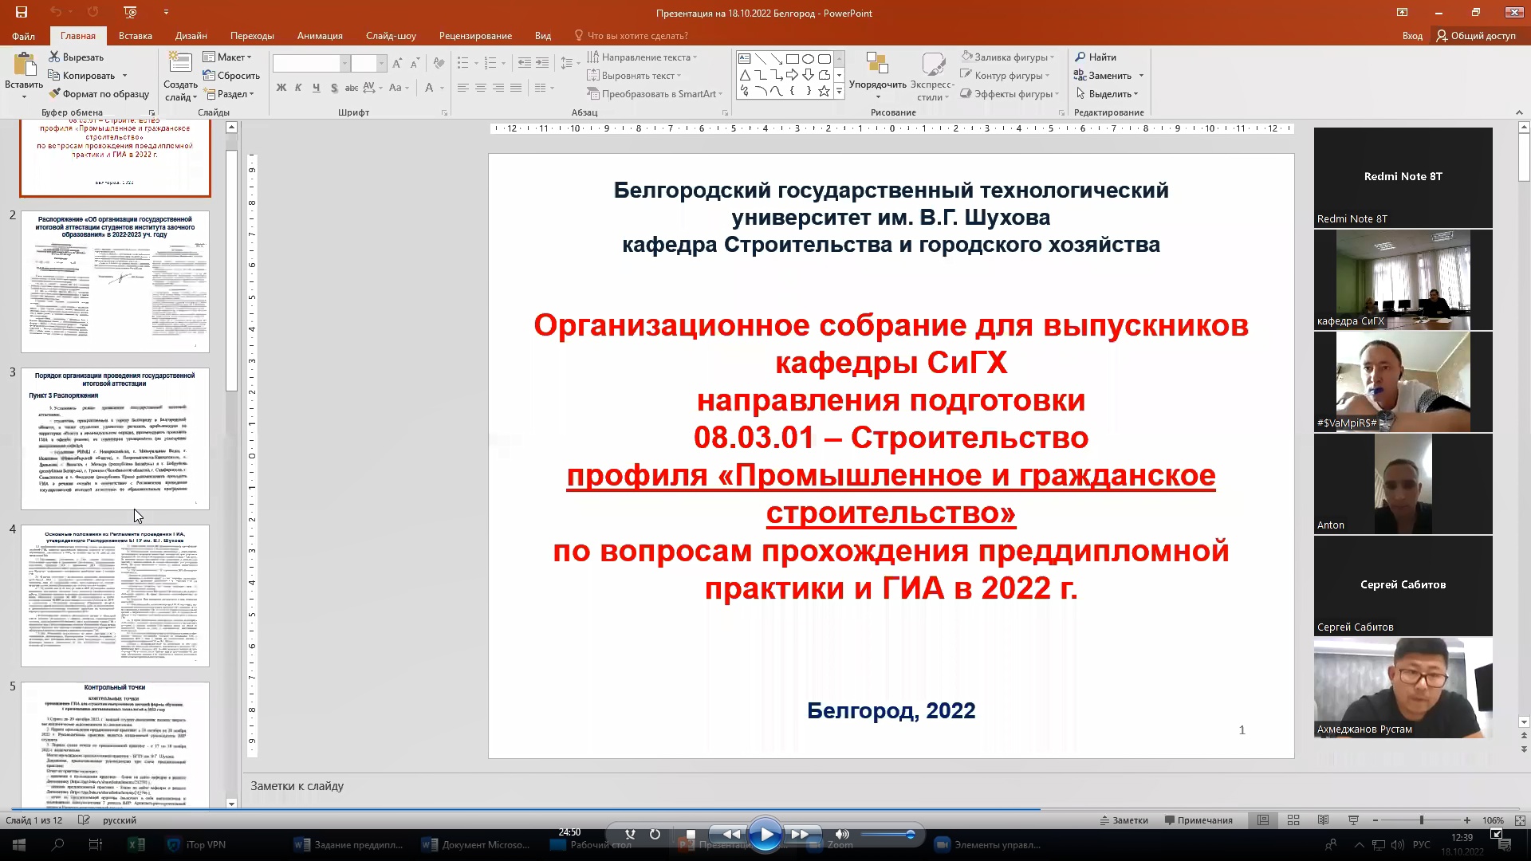The height and width of the screenshot is (861, 1531).
Task: Toggle underline (Ч) formatting
Action: point(317,88)
